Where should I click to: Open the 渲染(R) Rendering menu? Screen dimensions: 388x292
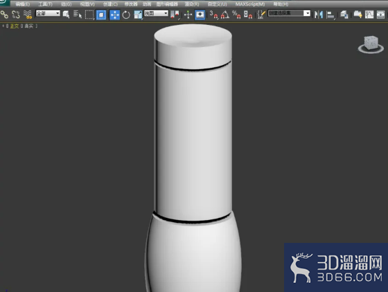[x=192, y=4]
